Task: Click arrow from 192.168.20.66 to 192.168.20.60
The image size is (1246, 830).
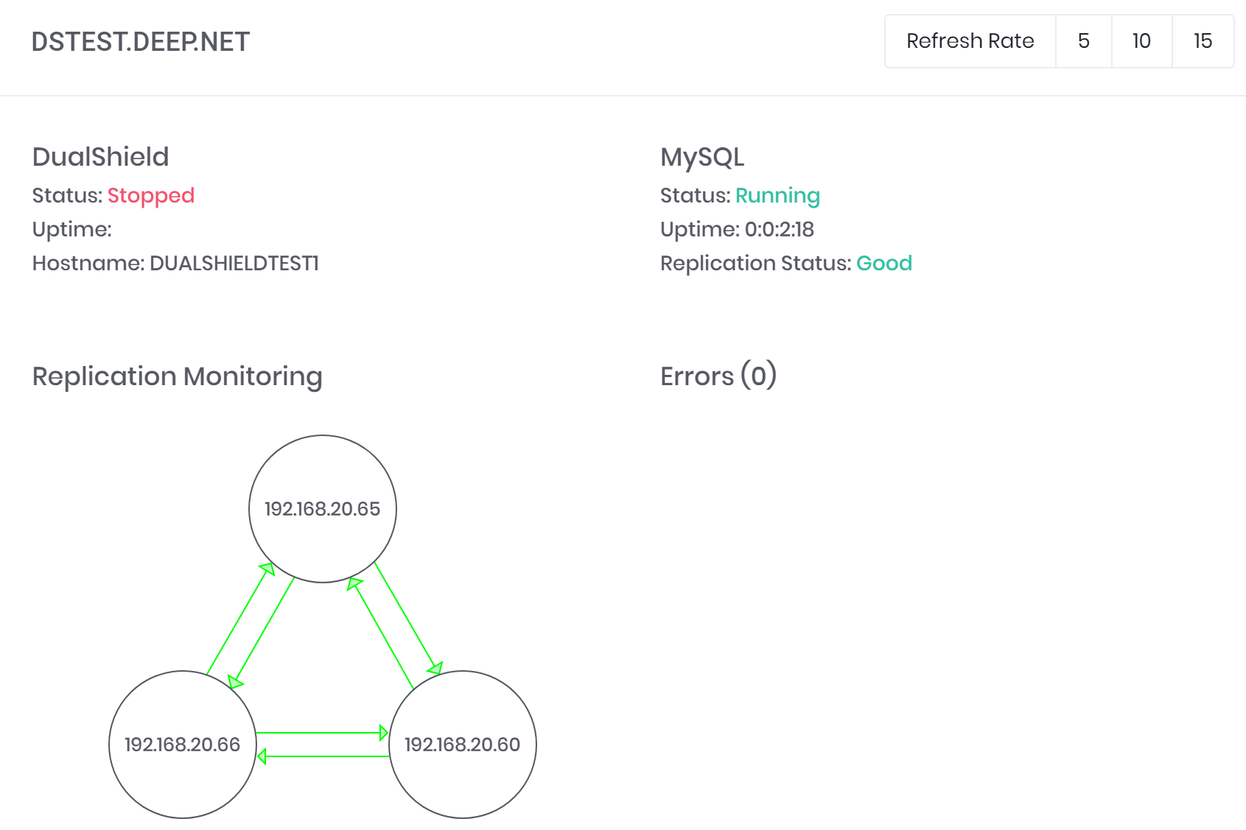Action: point(321,733)
